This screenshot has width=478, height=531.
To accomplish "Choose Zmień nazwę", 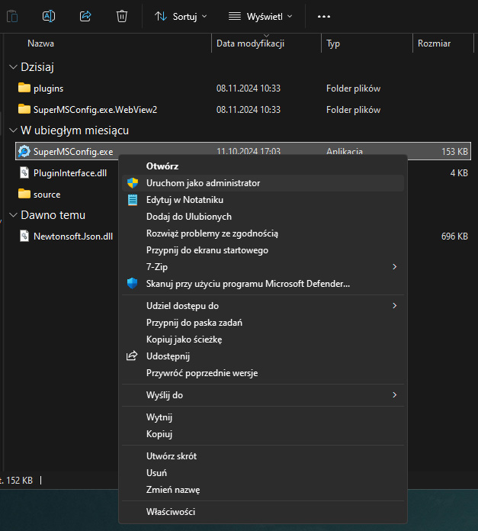I will click(x=263, y=490).
